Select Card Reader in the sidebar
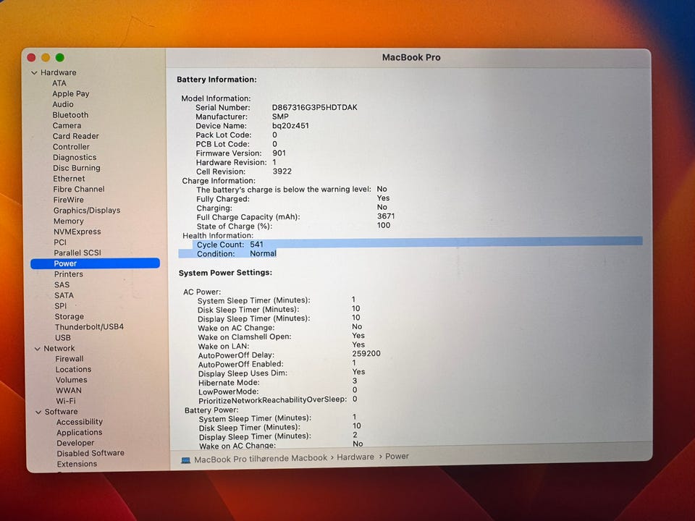The height and width of the screenshot is (521, 695). coord(76,137)
